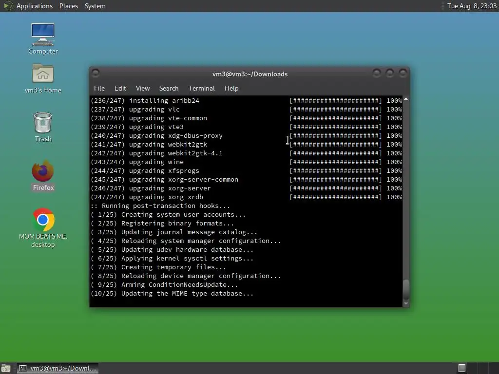Click the terminal scrollbar thumb
This screenshot has width=499, height=374.
click(406, 289)
